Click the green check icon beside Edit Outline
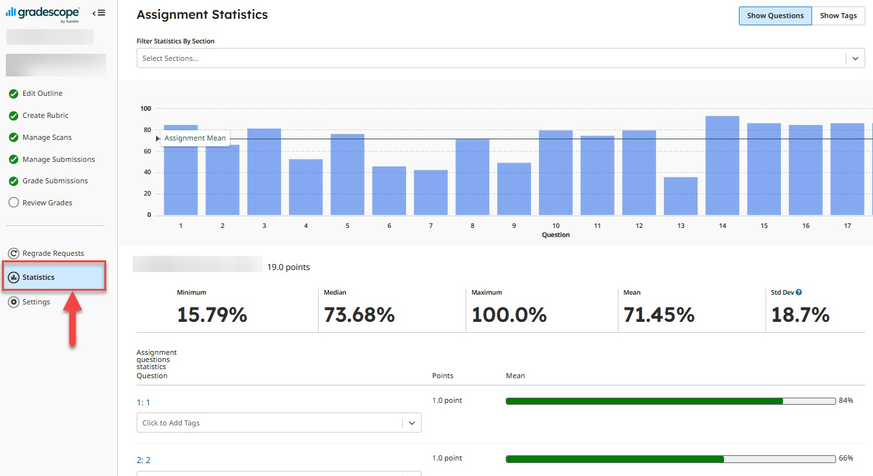Screen dimensions: 873x476 14,94
